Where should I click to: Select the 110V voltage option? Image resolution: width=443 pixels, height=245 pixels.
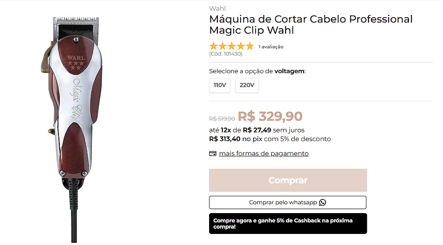click(220, 86)
